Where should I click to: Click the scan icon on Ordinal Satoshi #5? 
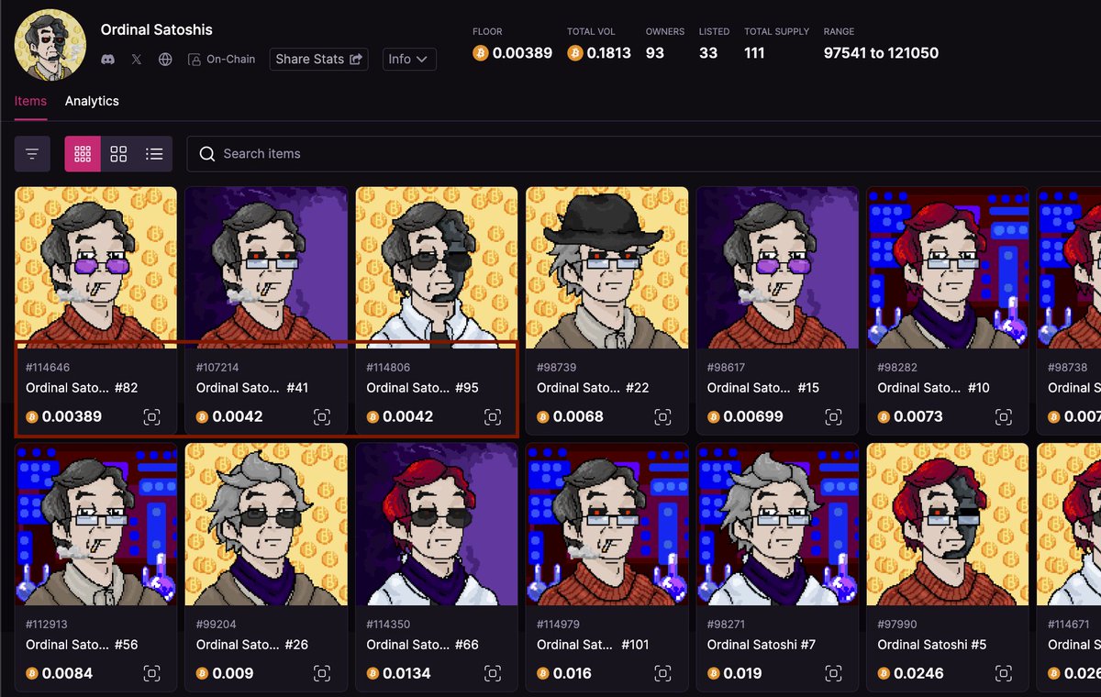(1004, 674)
